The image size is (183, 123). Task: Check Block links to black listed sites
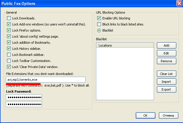pos(99,24)
